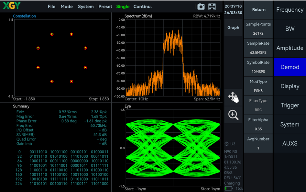Click the Quad Error summary row
Image resolution: width=306 pixels, height=192 pixels.
tap(61, 139)
